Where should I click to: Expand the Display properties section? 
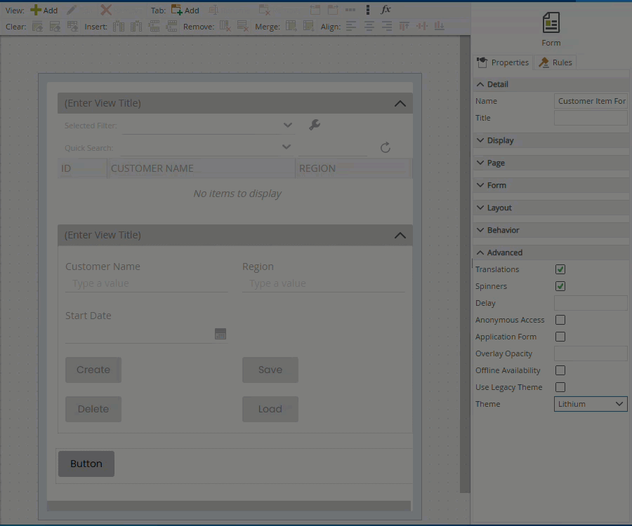(500, 140)
